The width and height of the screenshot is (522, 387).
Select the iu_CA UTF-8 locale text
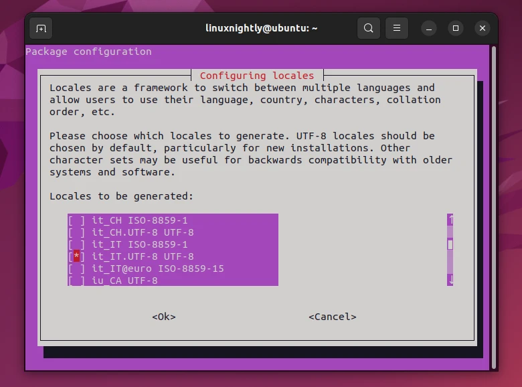125,281
